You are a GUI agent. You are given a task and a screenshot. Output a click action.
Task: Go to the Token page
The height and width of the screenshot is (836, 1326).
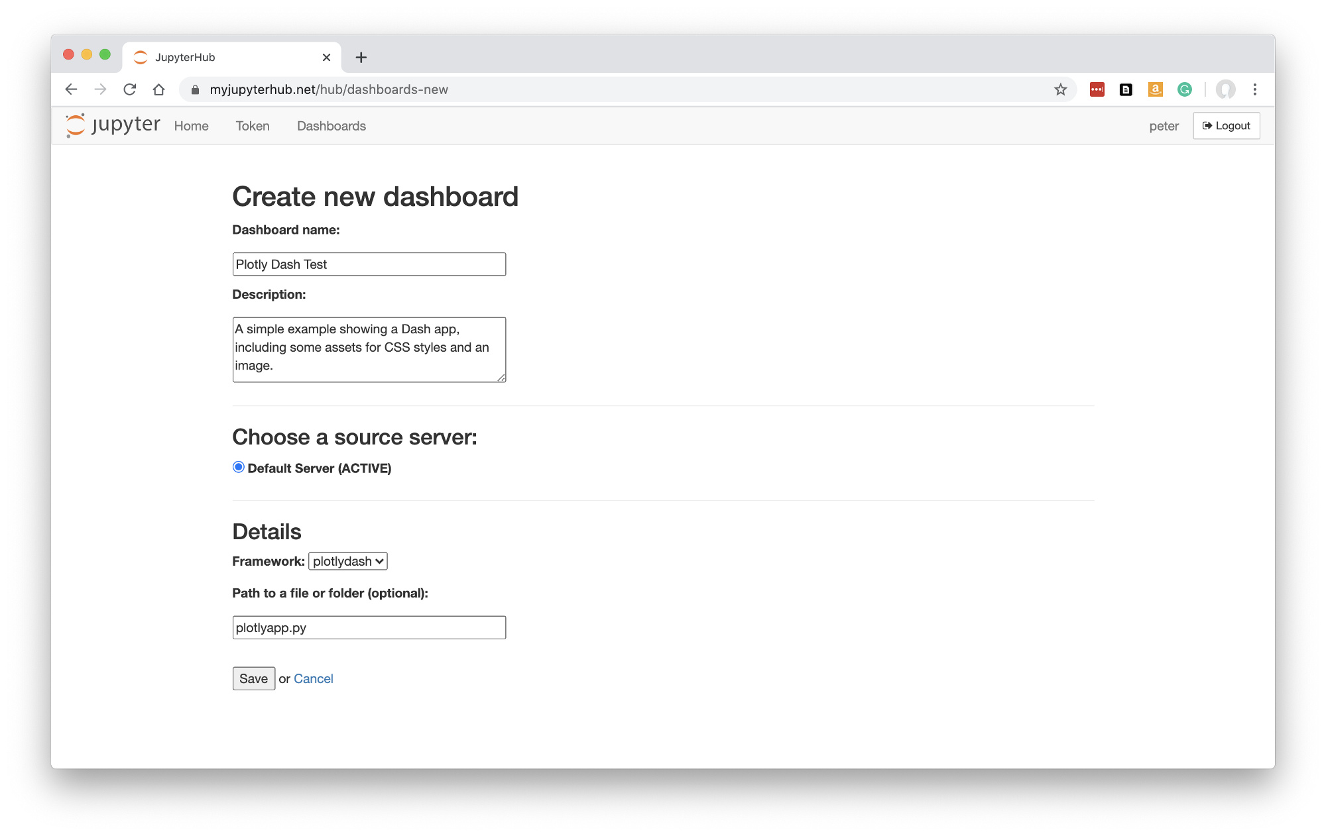(253, 126)
